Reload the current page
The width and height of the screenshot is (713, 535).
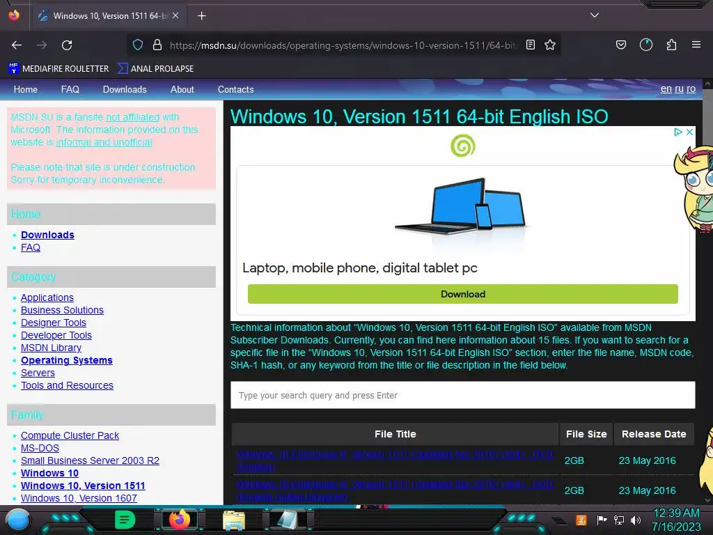pyautogui.click(x=67, y=45)
